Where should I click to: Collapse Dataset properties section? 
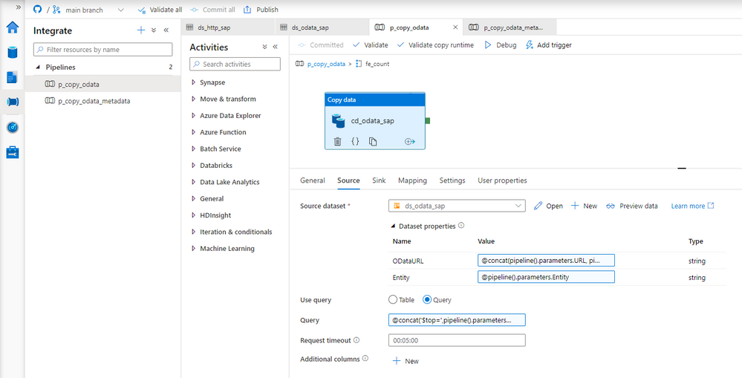point(392,227)
